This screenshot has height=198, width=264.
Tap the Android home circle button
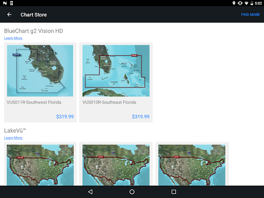[x=132, y=192]
